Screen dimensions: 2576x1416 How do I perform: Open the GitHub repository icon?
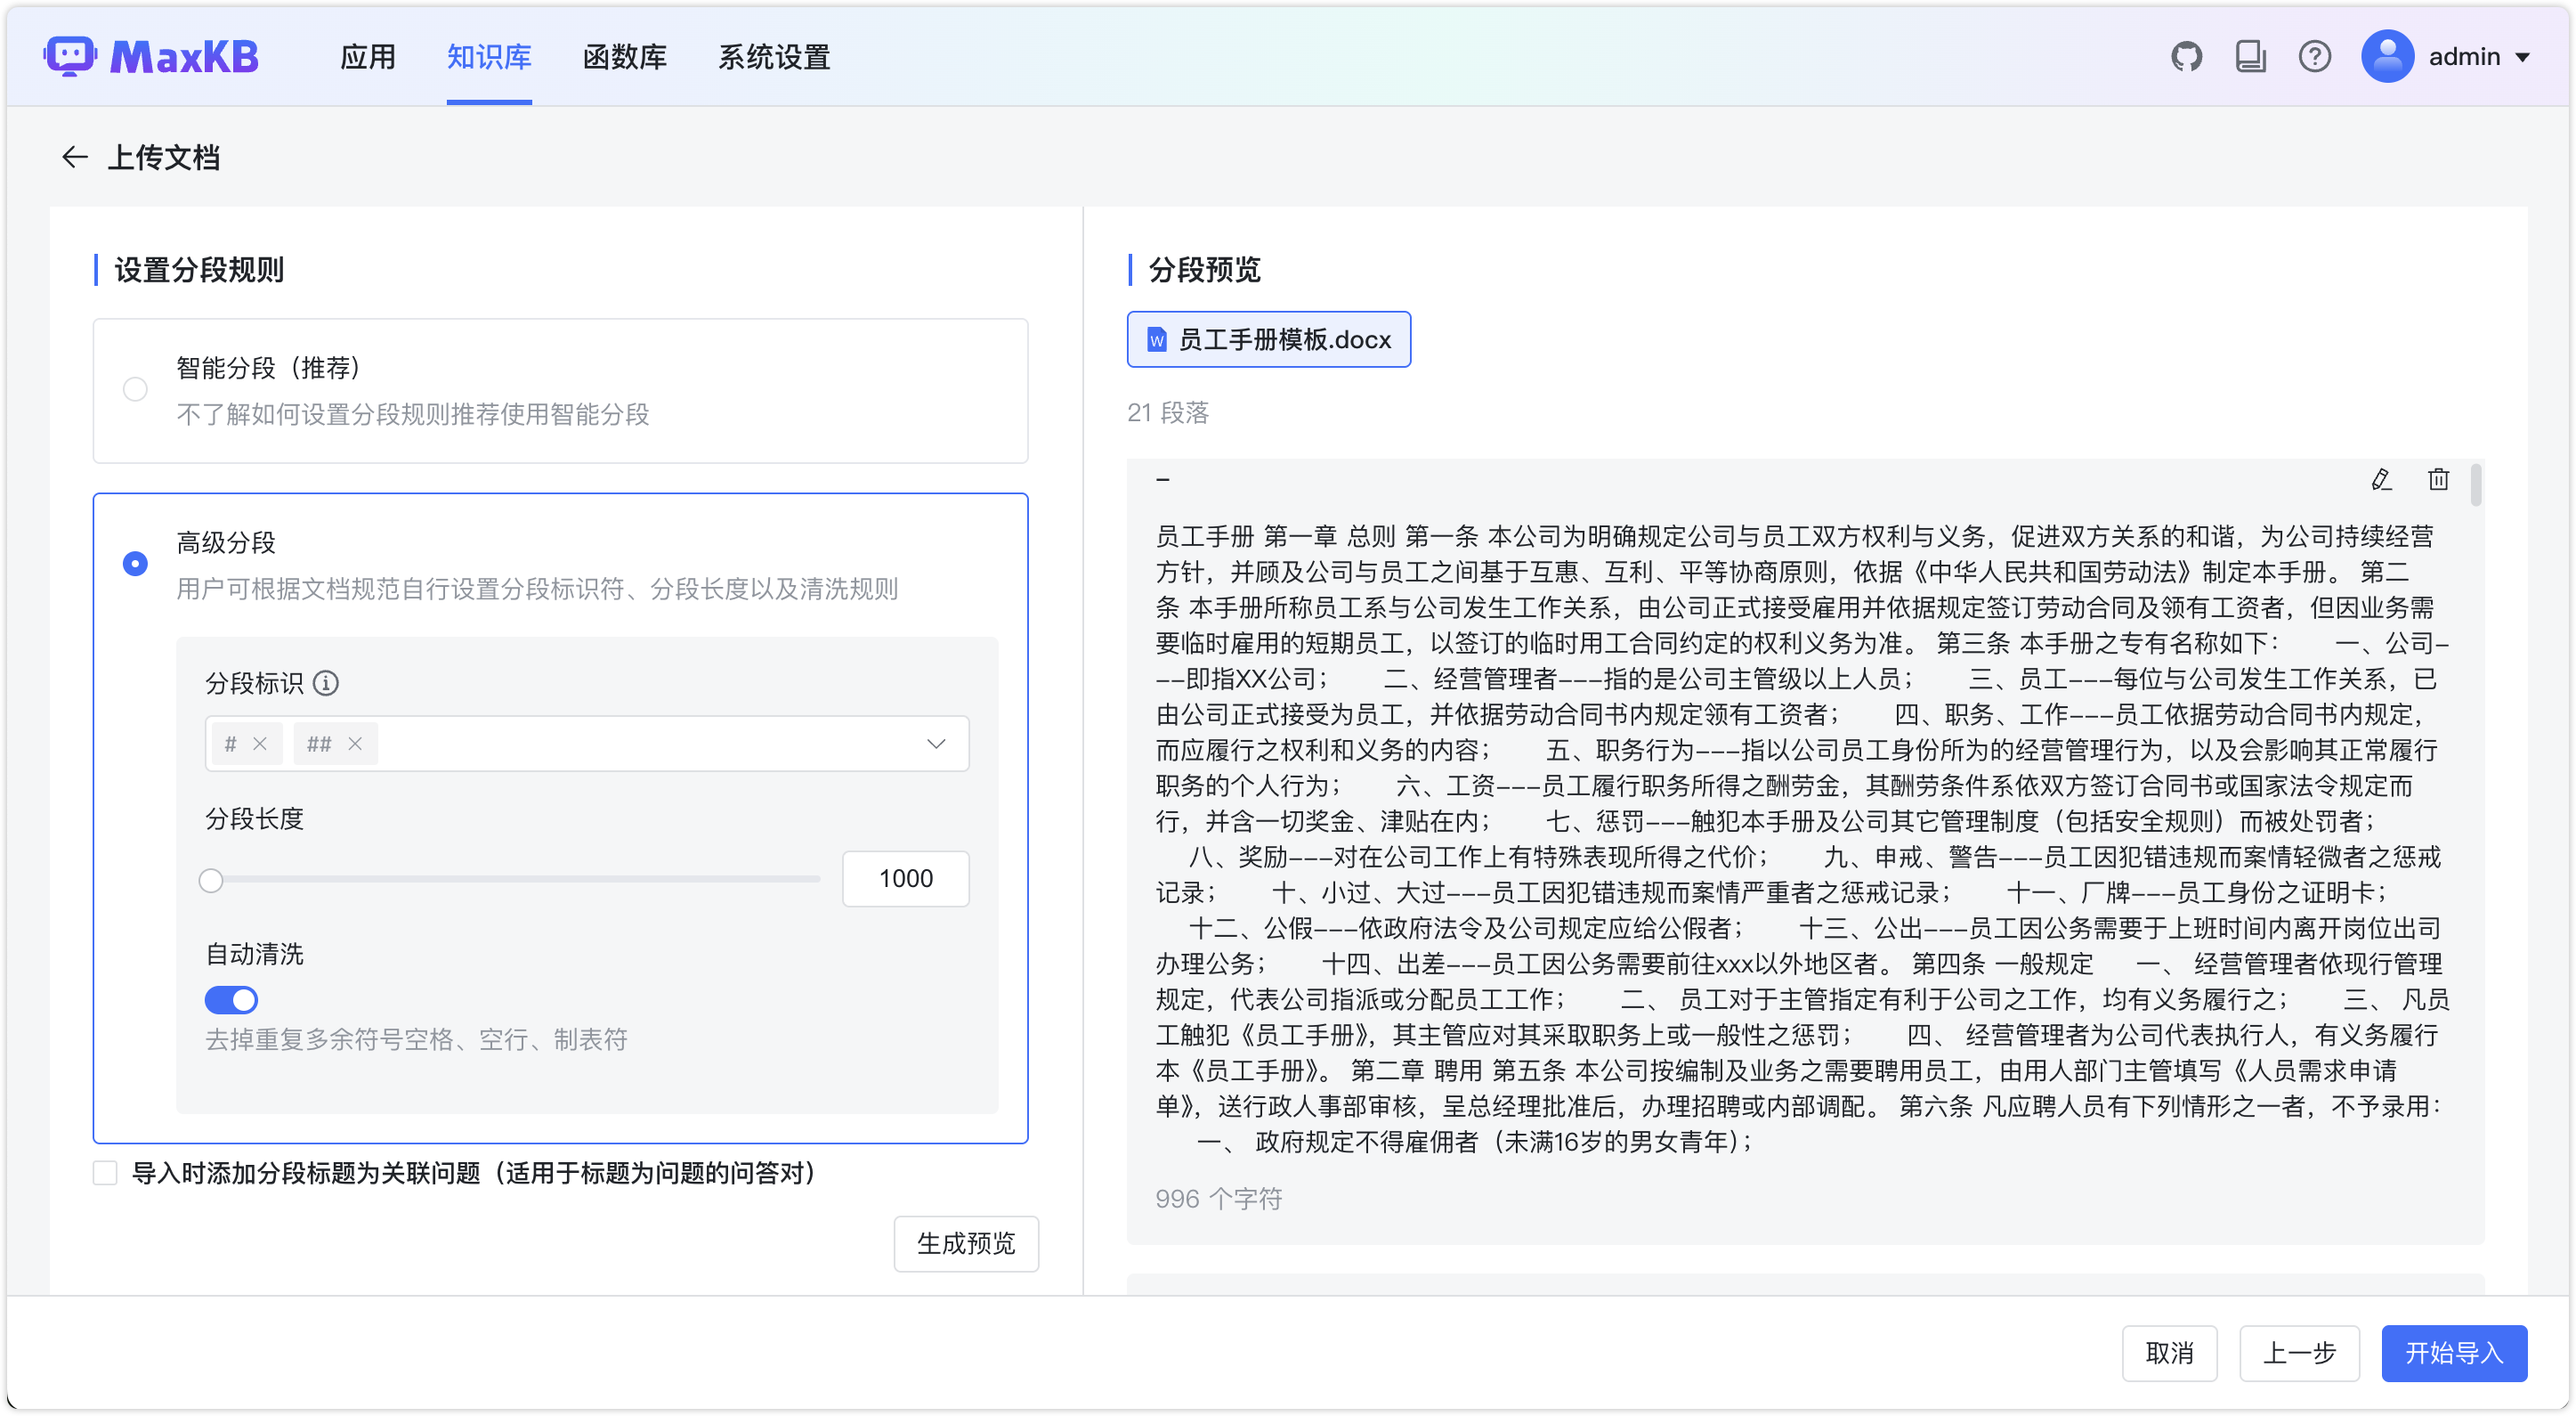click(2186, 57)
